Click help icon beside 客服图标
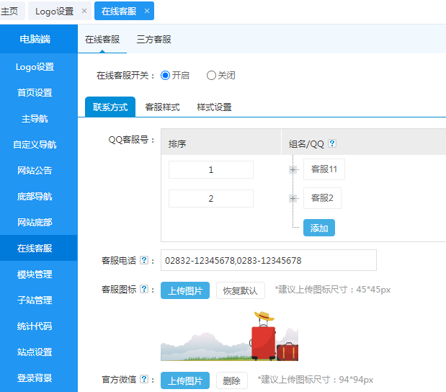 [x=144, y=290]
